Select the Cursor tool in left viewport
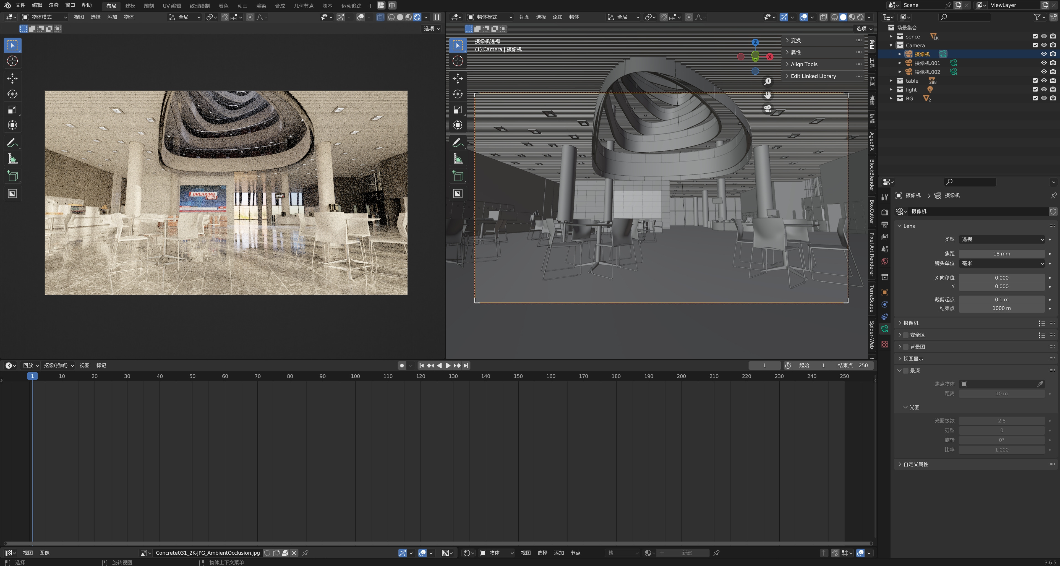1060x566 pixels. 12,61
